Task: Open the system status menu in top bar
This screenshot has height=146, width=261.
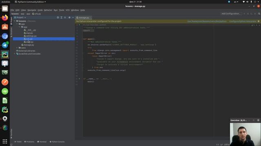Action: [x=251, y=2]
